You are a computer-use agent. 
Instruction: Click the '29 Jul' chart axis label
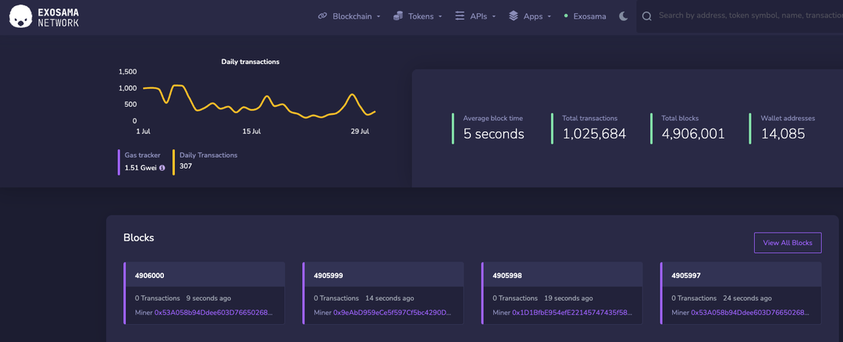coord(360,132)
